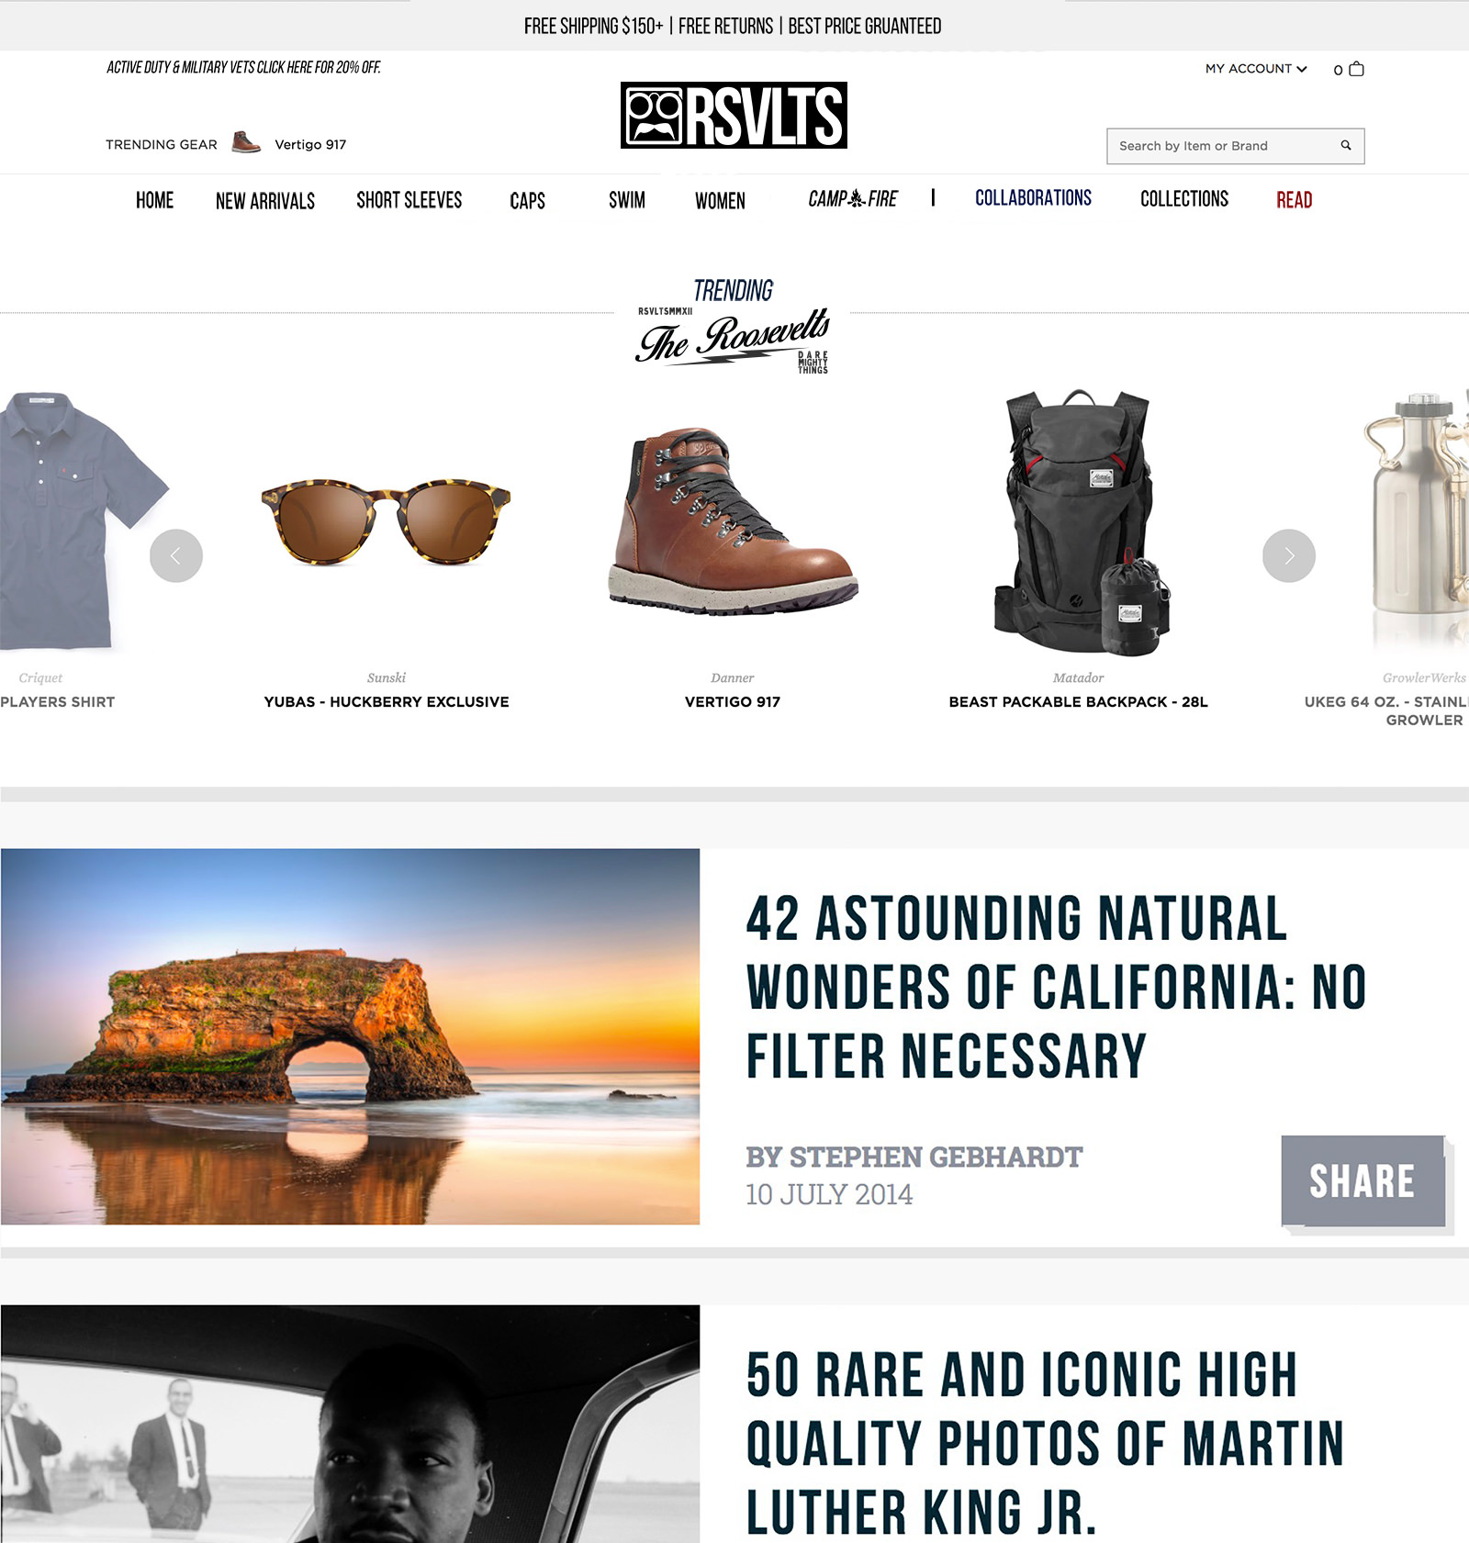Open the Camp Fire navigation item
Viewport: 1469px width, 1543px height.
[853, 198]
